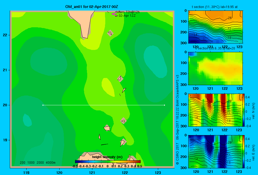
Task: Click the right endpoint of the white section line
Action: (x=165, y=105)
